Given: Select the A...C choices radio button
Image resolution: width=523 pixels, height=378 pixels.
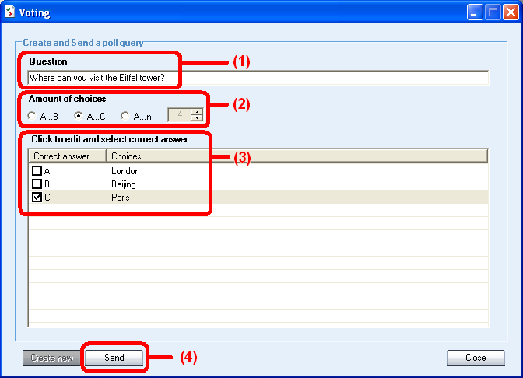Looking at the screenshot, I should pyautogui.click(x=78, y=117).
